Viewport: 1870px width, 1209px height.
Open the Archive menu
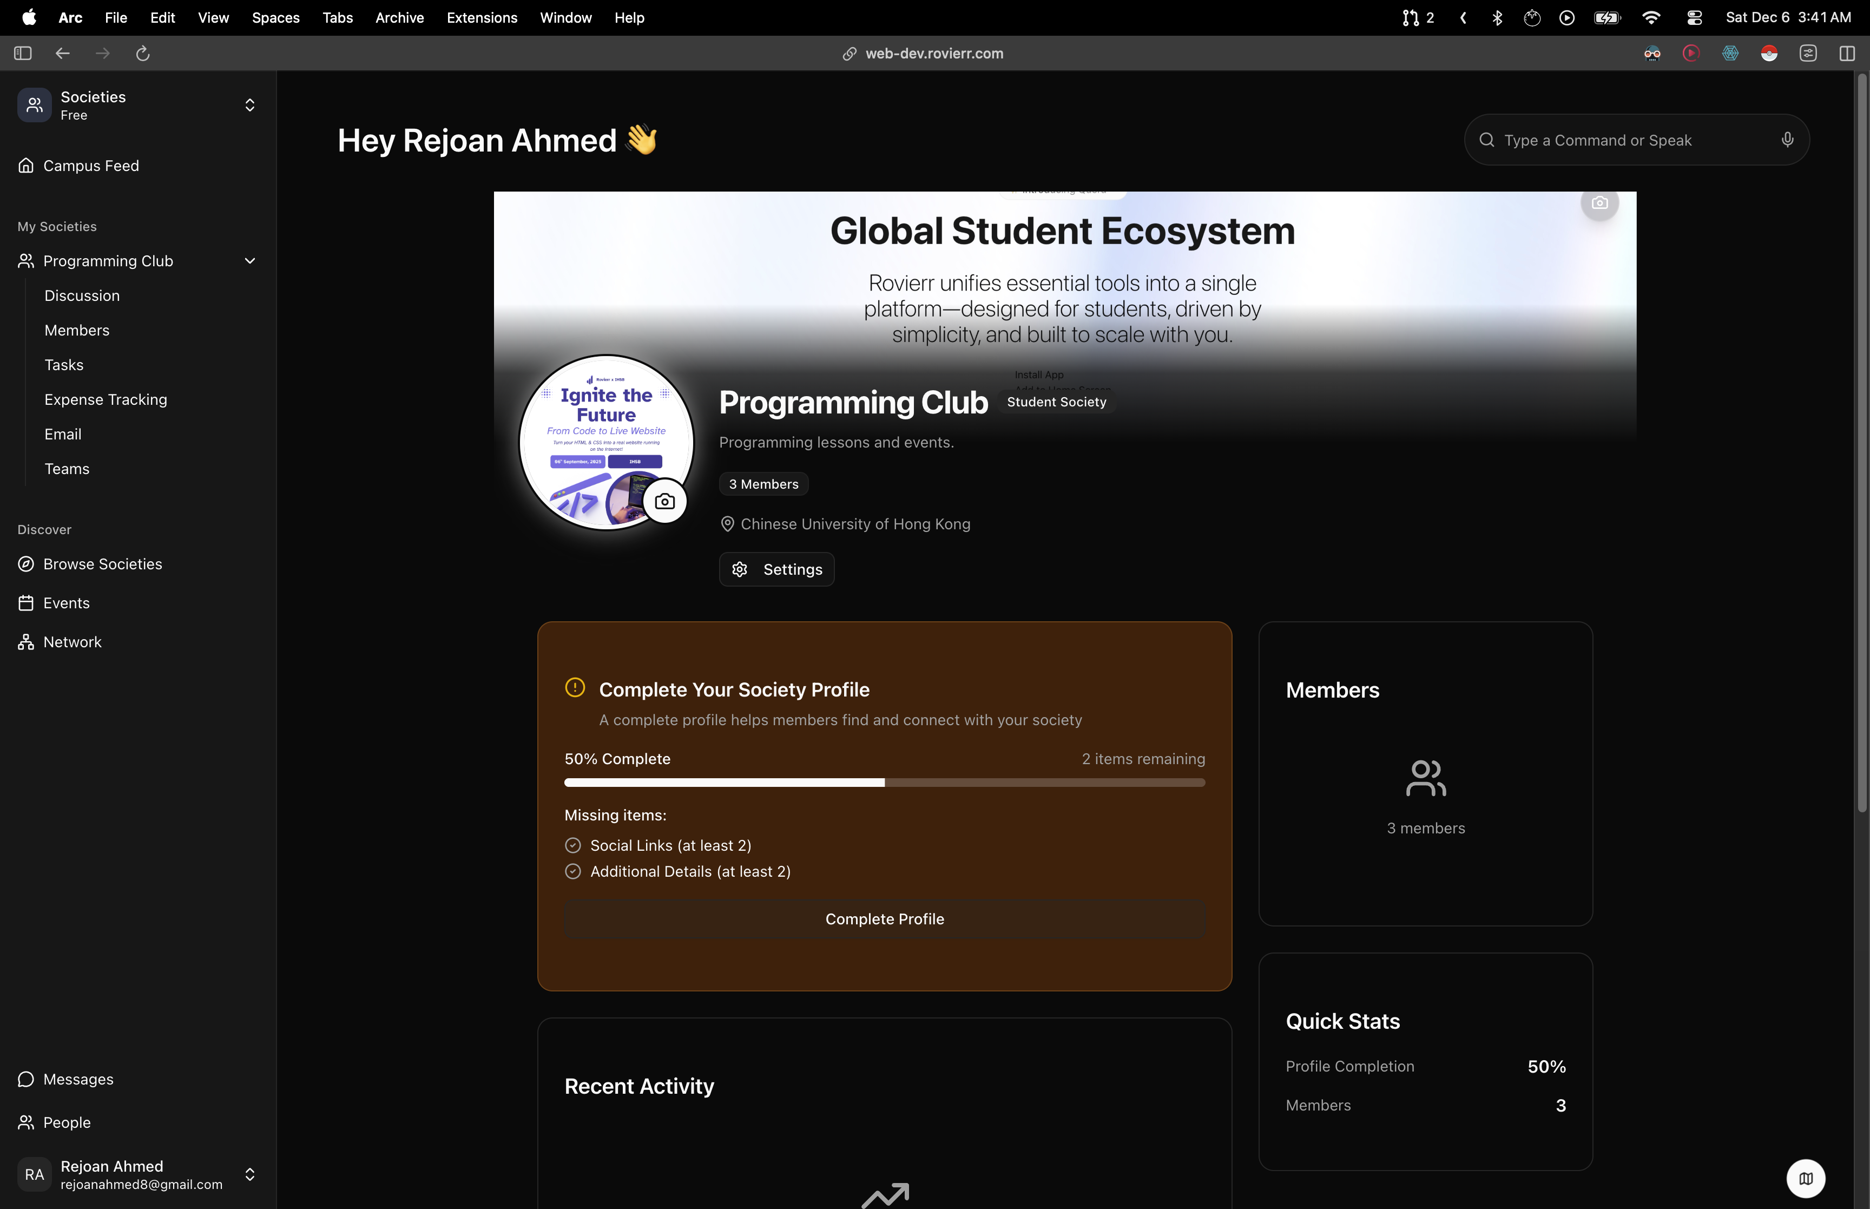click(x=399, y=17)
